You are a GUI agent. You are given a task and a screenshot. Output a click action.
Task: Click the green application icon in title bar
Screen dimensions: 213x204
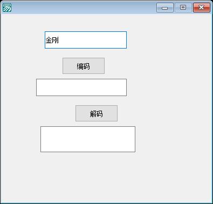[x=7, y=8]
